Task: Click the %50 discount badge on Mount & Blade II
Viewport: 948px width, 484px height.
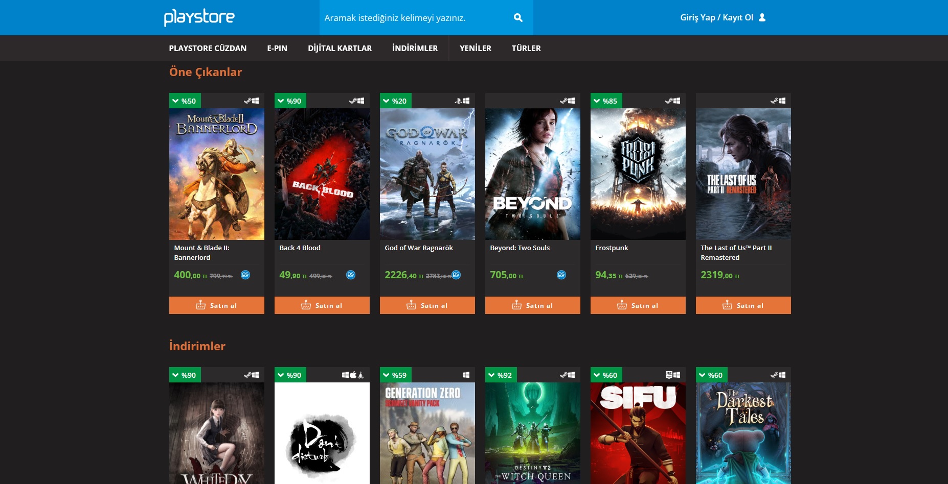Action: (x=185, y=101)
